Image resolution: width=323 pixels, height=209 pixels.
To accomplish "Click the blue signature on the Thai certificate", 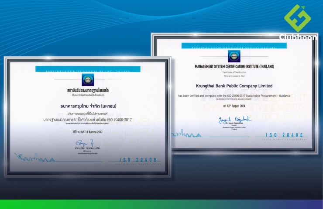I will point(85,143).
